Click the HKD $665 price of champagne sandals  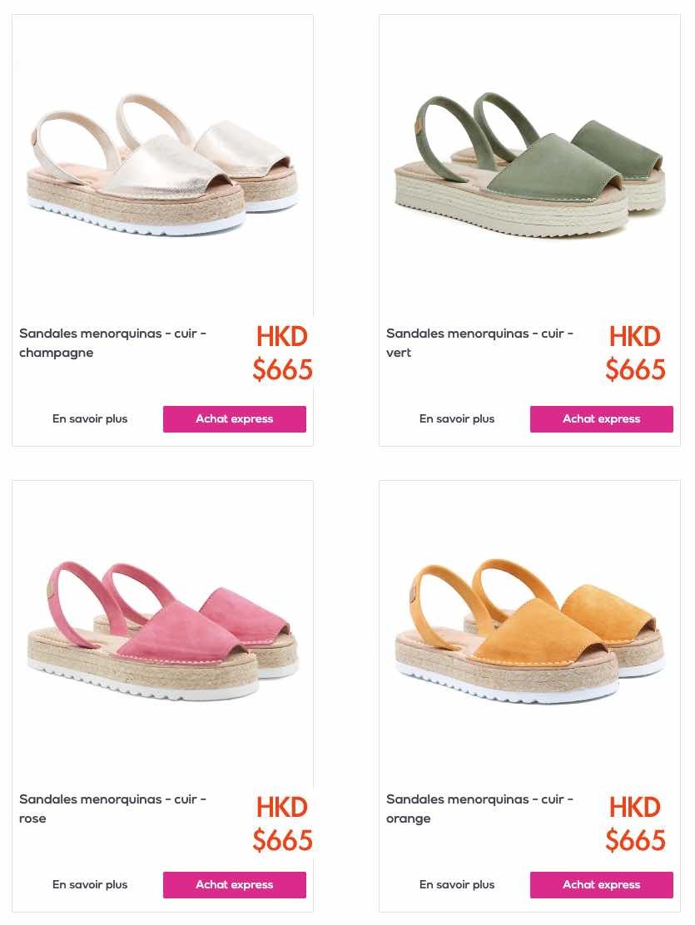282,354
